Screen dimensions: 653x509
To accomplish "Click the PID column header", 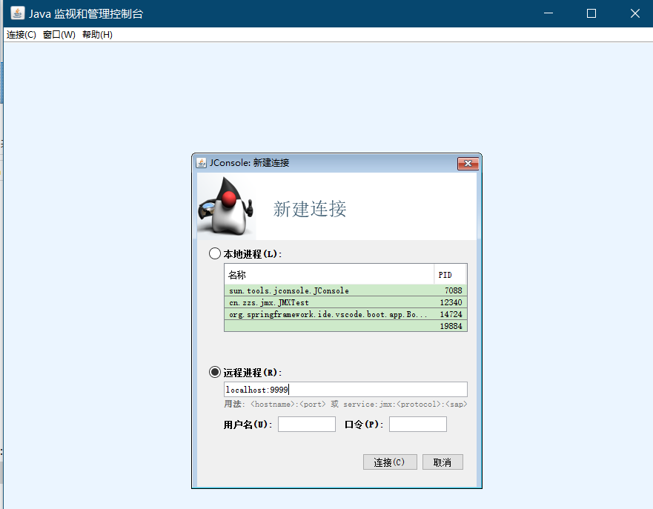I will click(x=448, y=274).
